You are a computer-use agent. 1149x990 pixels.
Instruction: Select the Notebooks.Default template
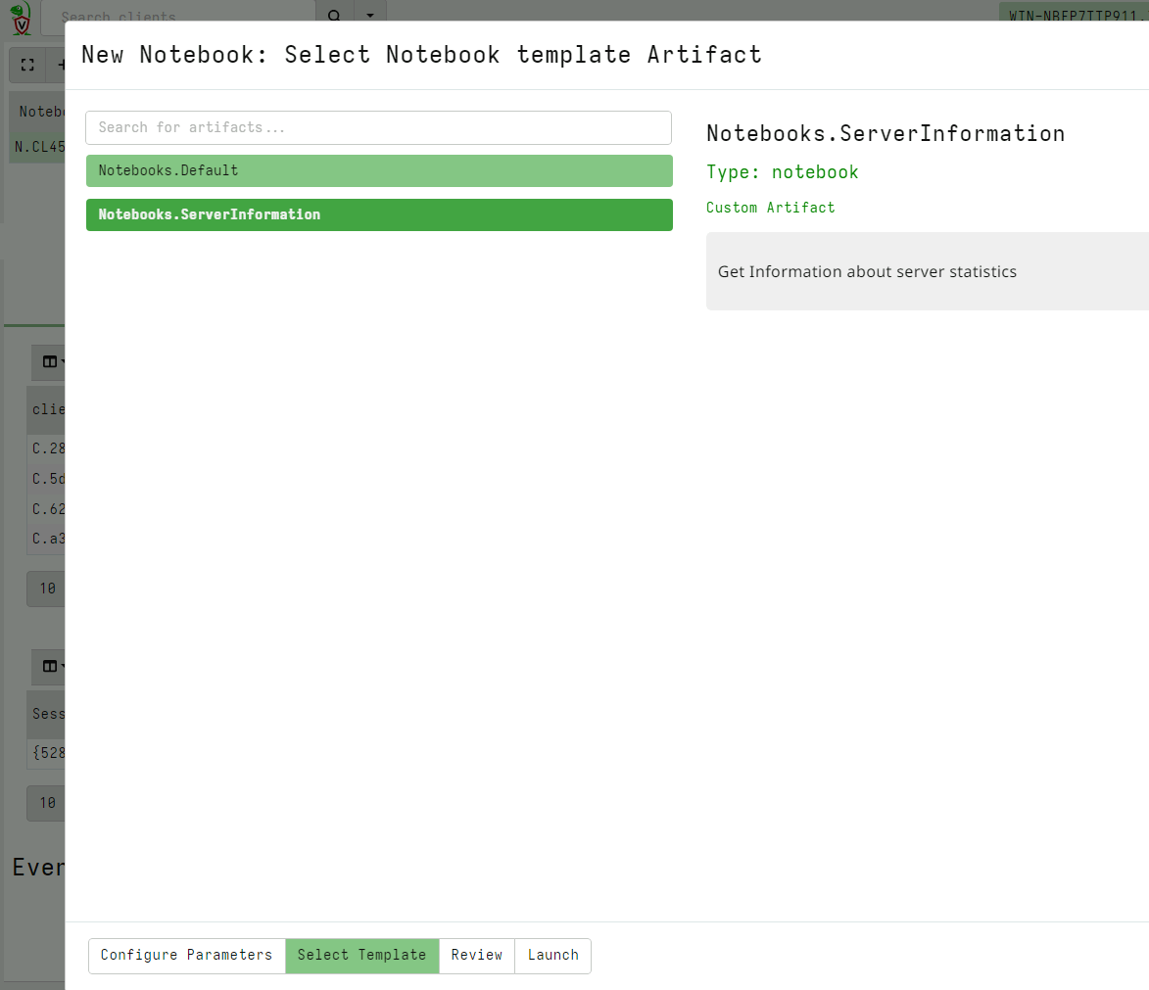coord(378,170)
